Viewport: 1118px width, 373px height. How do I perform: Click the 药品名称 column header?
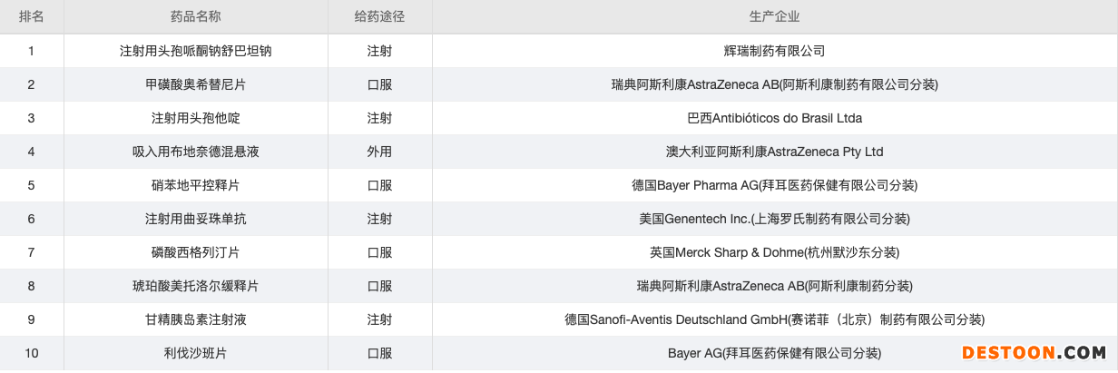pos(195,16)
